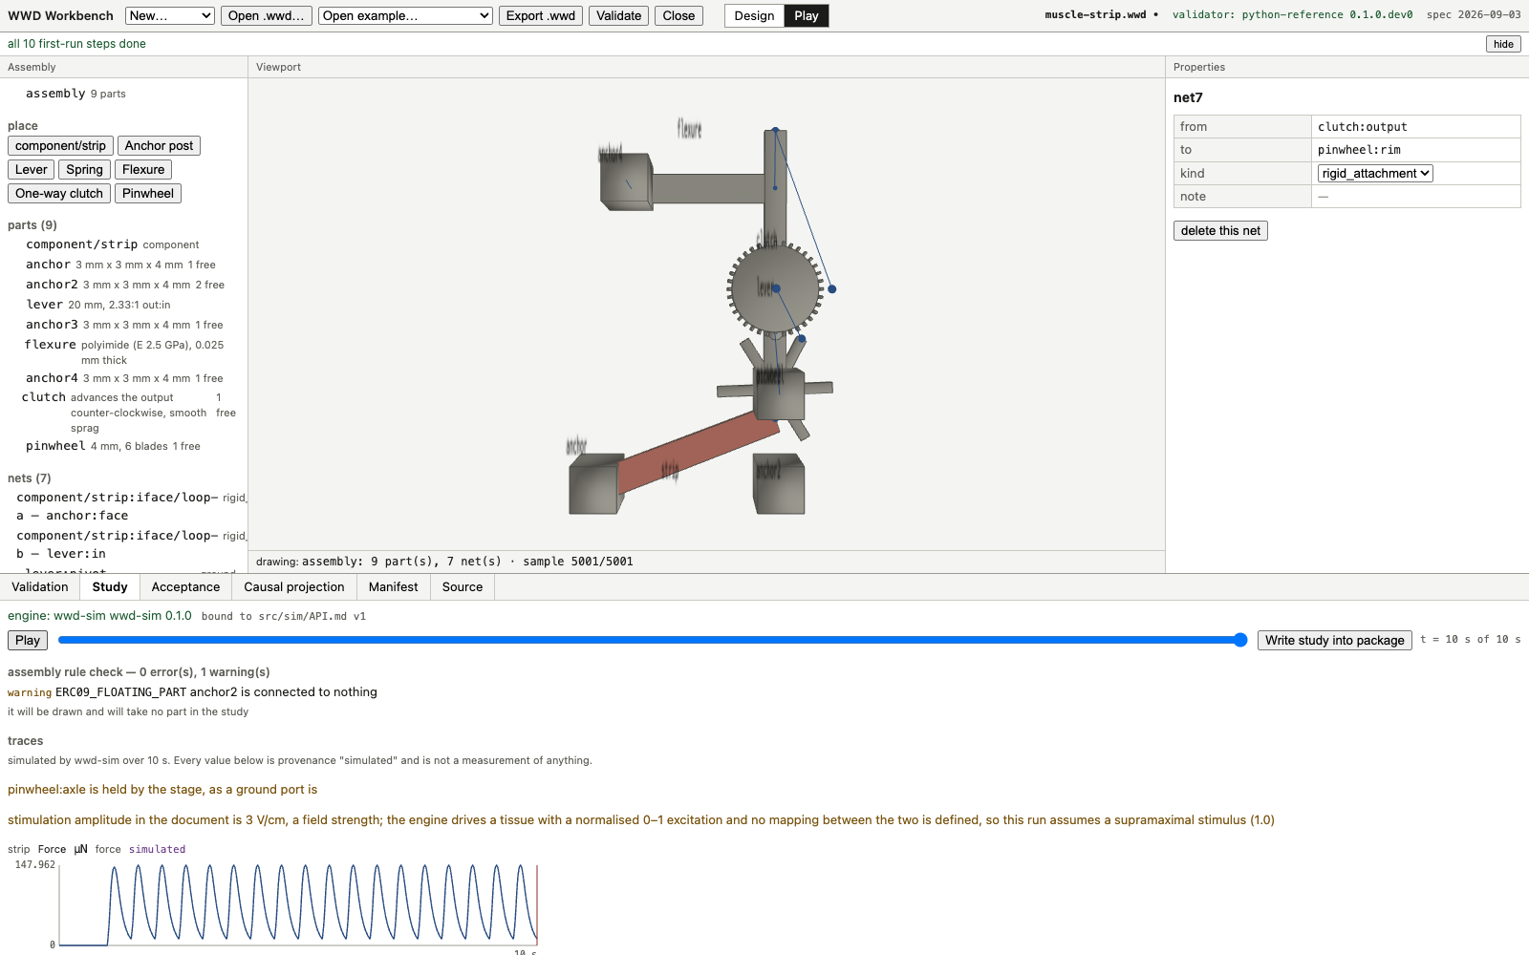Place a Lever part
This screenshot has height=955, width=1529.
point(31,169)
